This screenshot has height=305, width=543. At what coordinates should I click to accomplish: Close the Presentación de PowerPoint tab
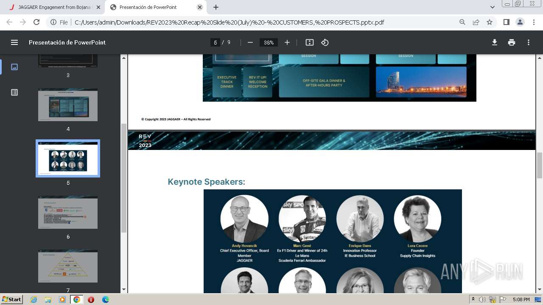point(201,7)
